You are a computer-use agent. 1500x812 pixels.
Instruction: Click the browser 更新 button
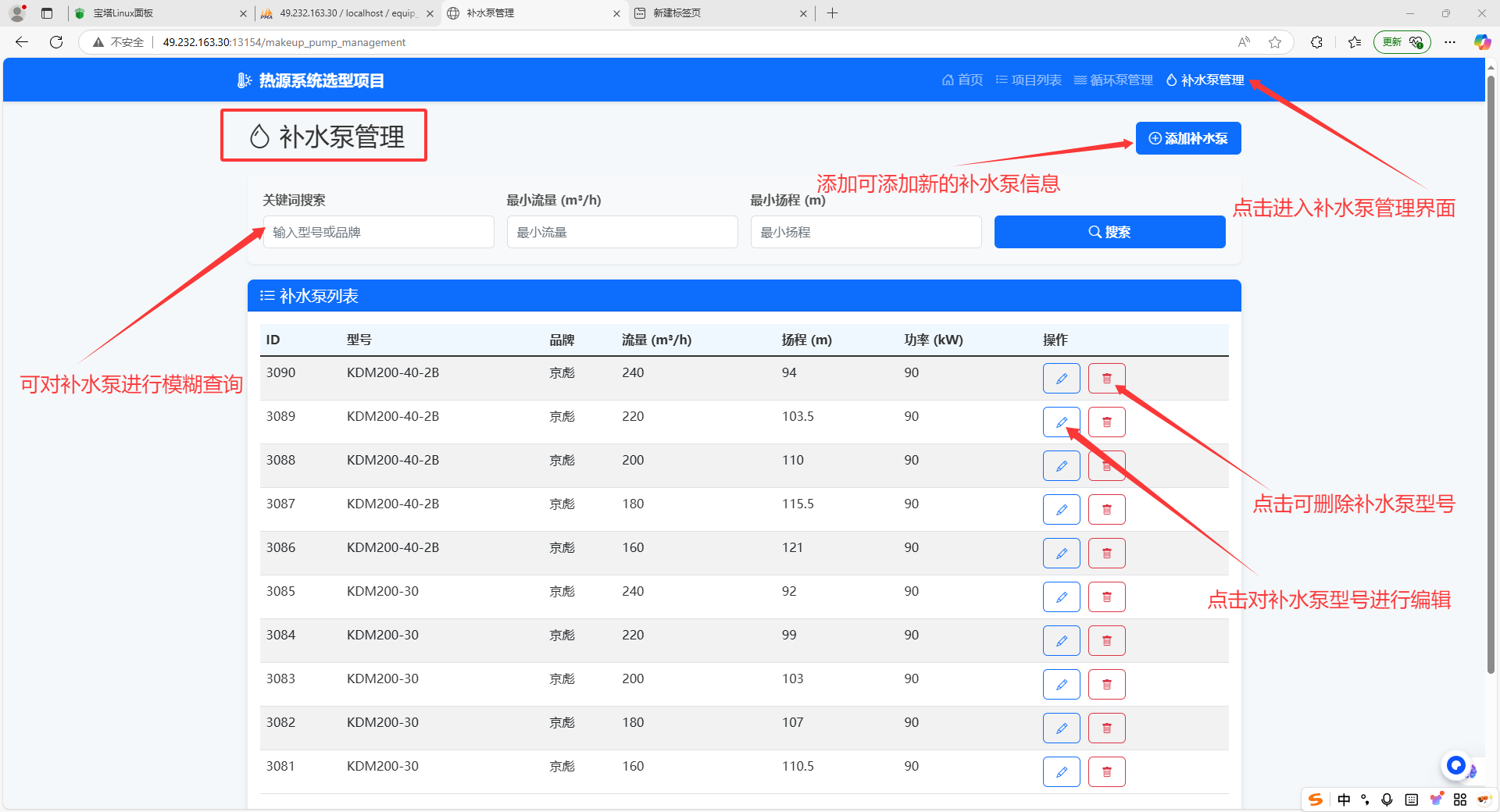(1402, 42)
